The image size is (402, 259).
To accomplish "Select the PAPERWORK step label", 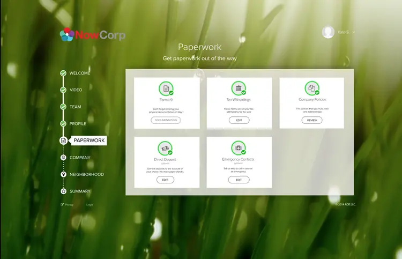I will click(89, 140).
